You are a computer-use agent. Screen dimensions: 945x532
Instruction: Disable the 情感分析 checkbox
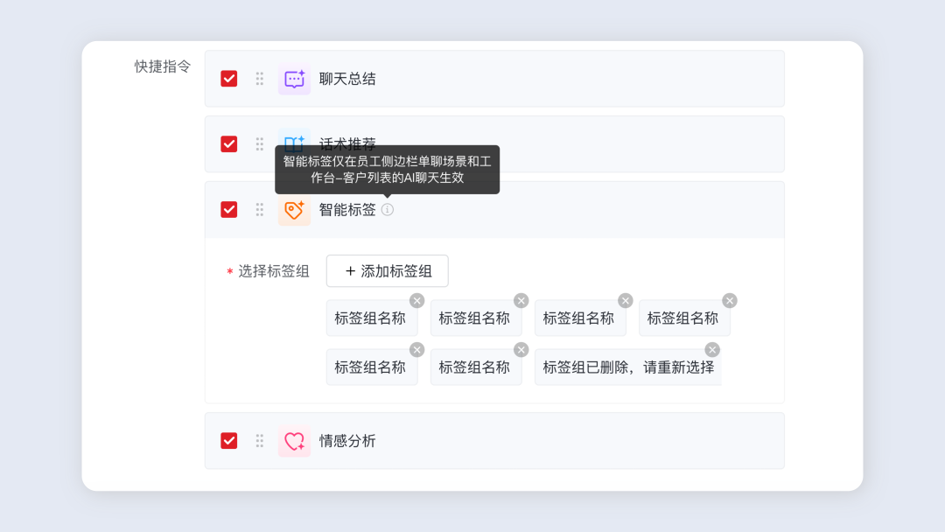228,441
